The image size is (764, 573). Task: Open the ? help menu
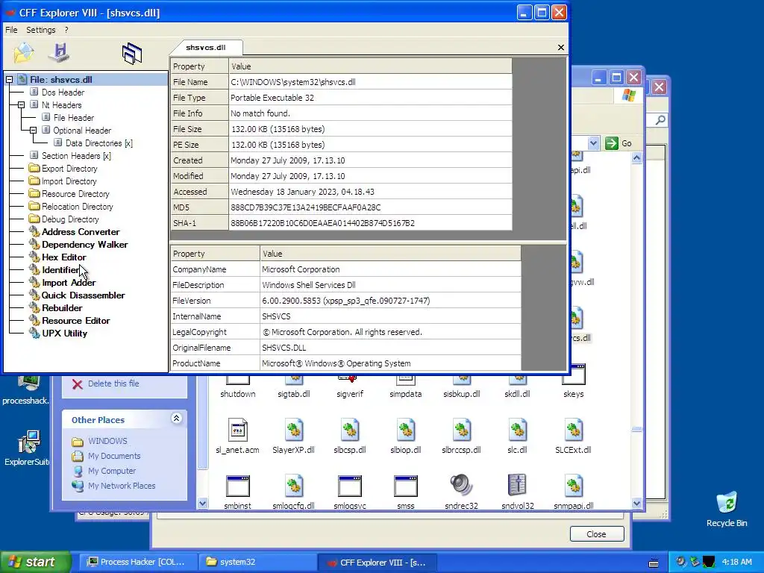[x=66, y=30]
